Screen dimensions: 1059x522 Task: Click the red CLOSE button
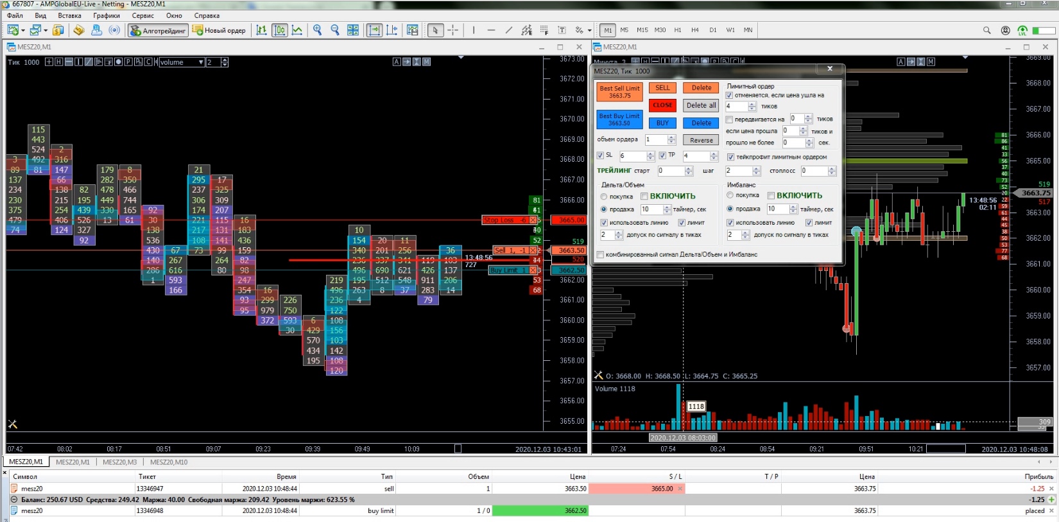tap(662, 105)
